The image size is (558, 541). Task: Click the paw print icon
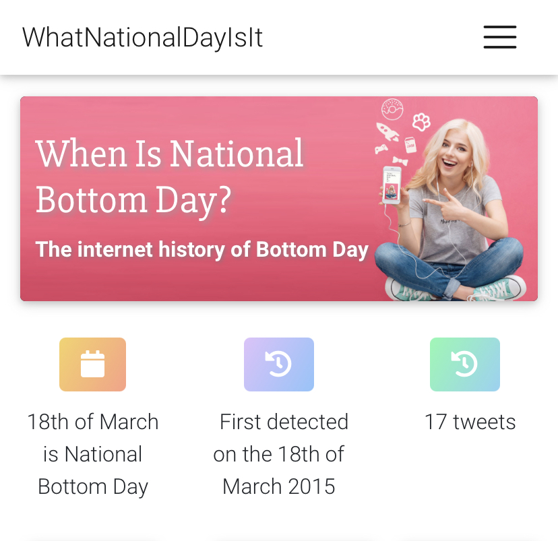(x=421, y=122)
